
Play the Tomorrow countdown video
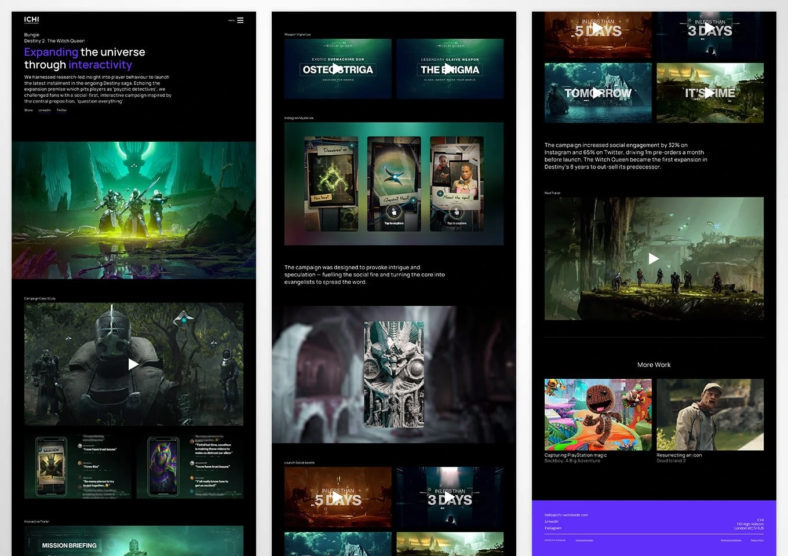(x=598, y=93)
